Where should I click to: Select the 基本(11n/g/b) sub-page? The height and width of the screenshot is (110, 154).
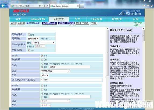33,23
